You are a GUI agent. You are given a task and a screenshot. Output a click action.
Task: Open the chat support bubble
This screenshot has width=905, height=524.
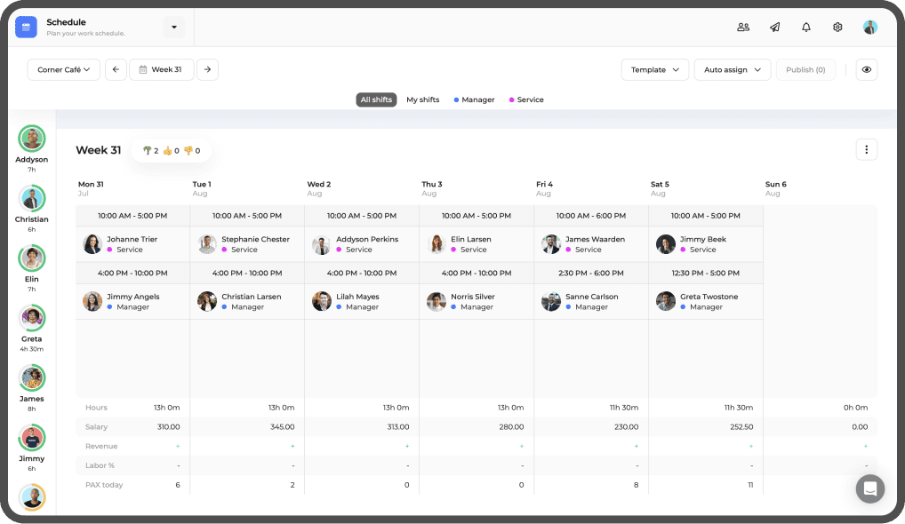tap(870, 488)
